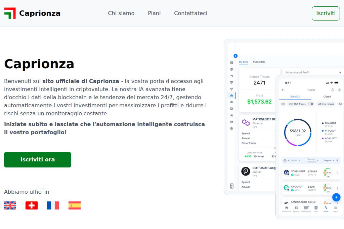Open notifications via the bell icon

(333, 90)
